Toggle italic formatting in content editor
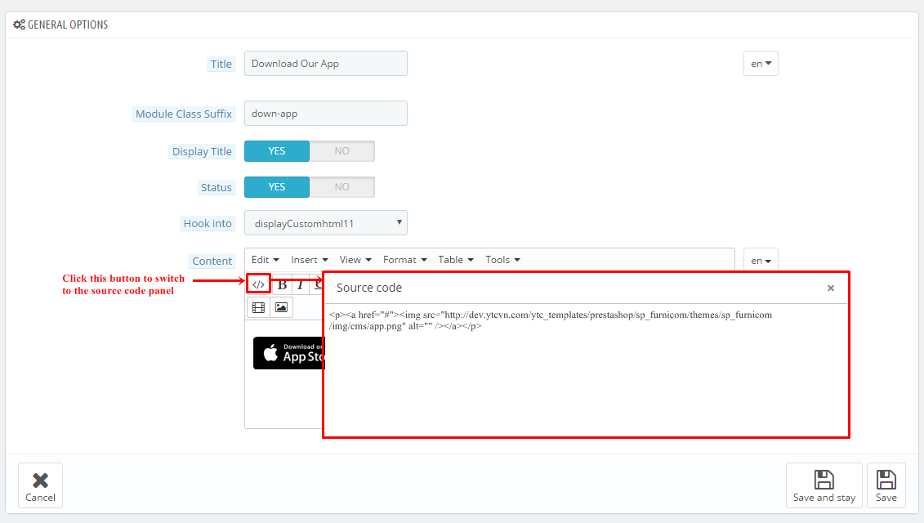Image resolution: width=924 pixels, height=523 pixels. click(301, 285)
